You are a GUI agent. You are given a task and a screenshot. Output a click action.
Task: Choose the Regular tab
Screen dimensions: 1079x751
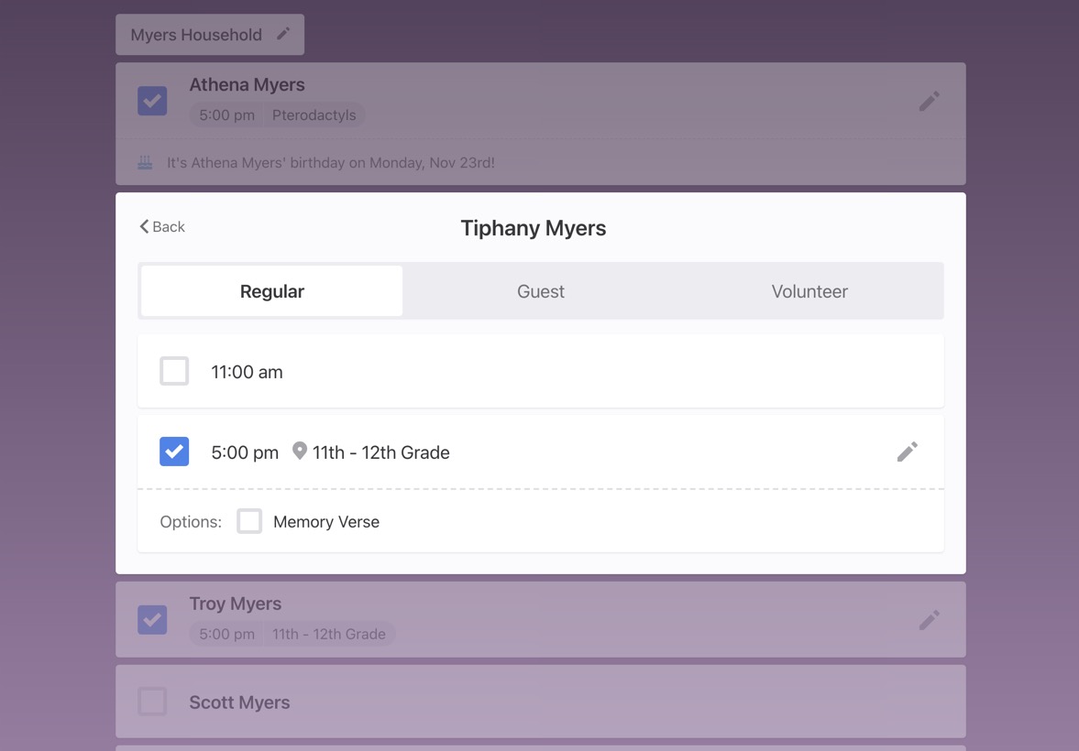click(x=271, y=291)
